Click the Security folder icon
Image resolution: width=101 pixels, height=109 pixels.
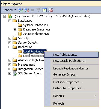(x=14, y=38)
